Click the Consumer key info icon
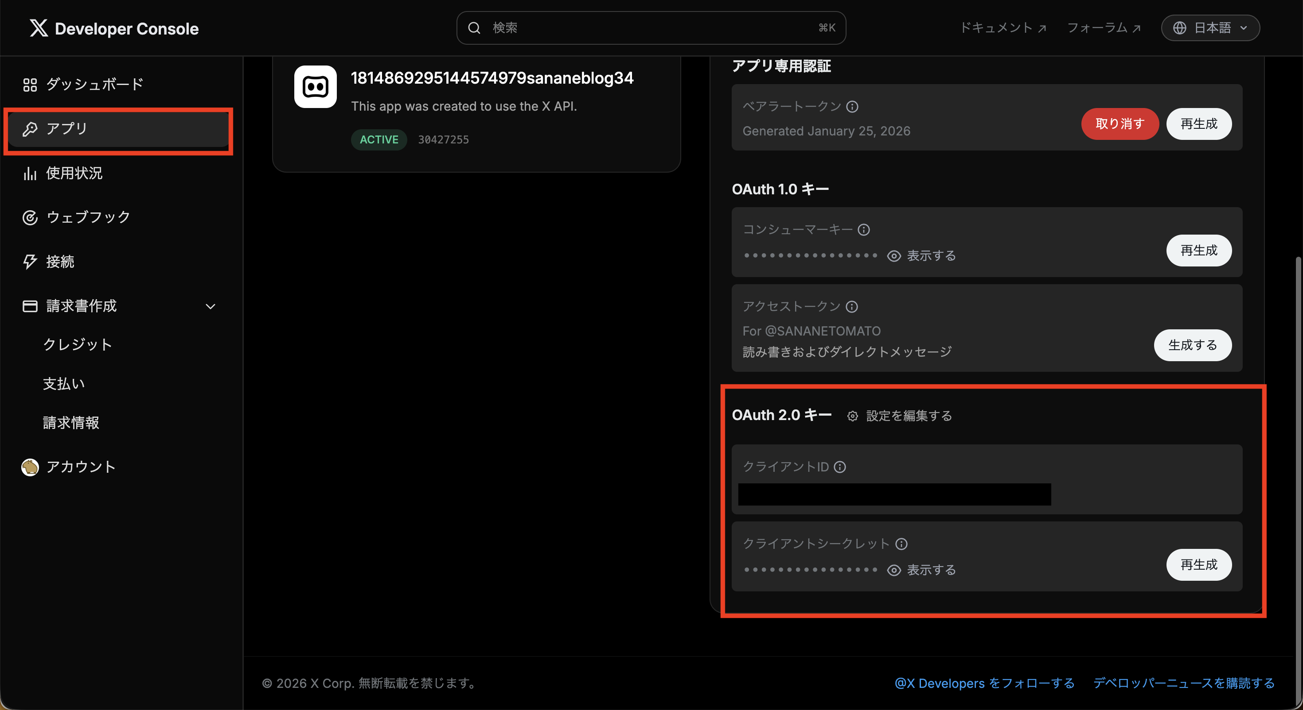The height and width of the screenshot is (710, 1303). 864,230
